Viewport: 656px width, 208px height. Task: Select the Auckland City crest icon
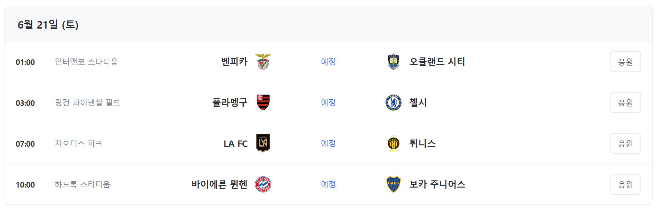(393, 62)
